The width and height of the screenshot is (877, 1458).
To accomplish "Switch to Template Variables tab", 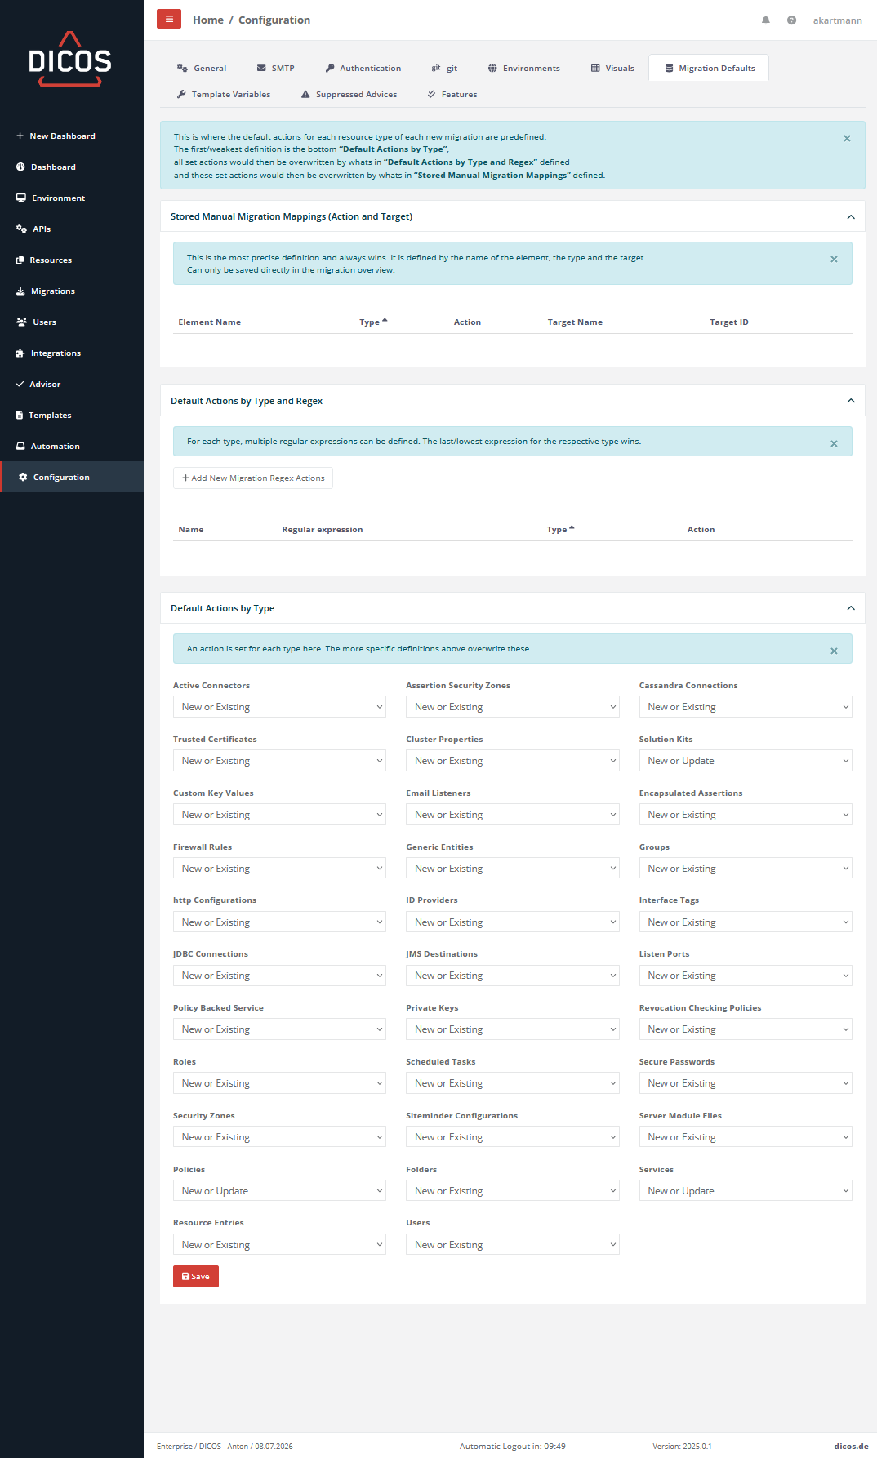I will pyautogui.click(x=224, y=95).
